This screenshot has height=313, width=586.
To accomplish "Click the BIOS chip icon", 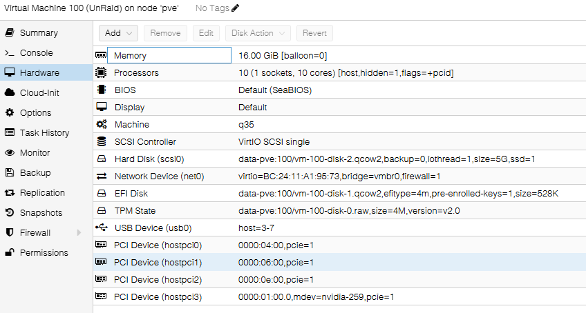I will point(102,90).
